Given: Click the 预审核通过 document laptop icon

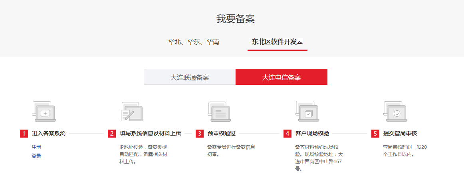Looking at the screenshot, I should (219, 112).
